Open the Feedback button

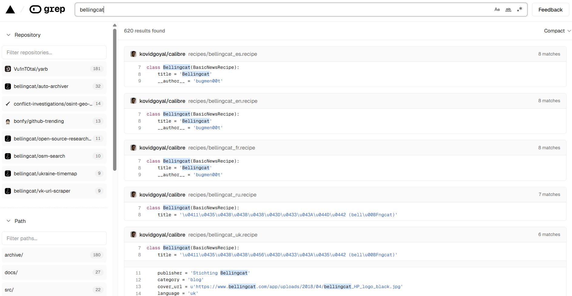coord(550,10)
